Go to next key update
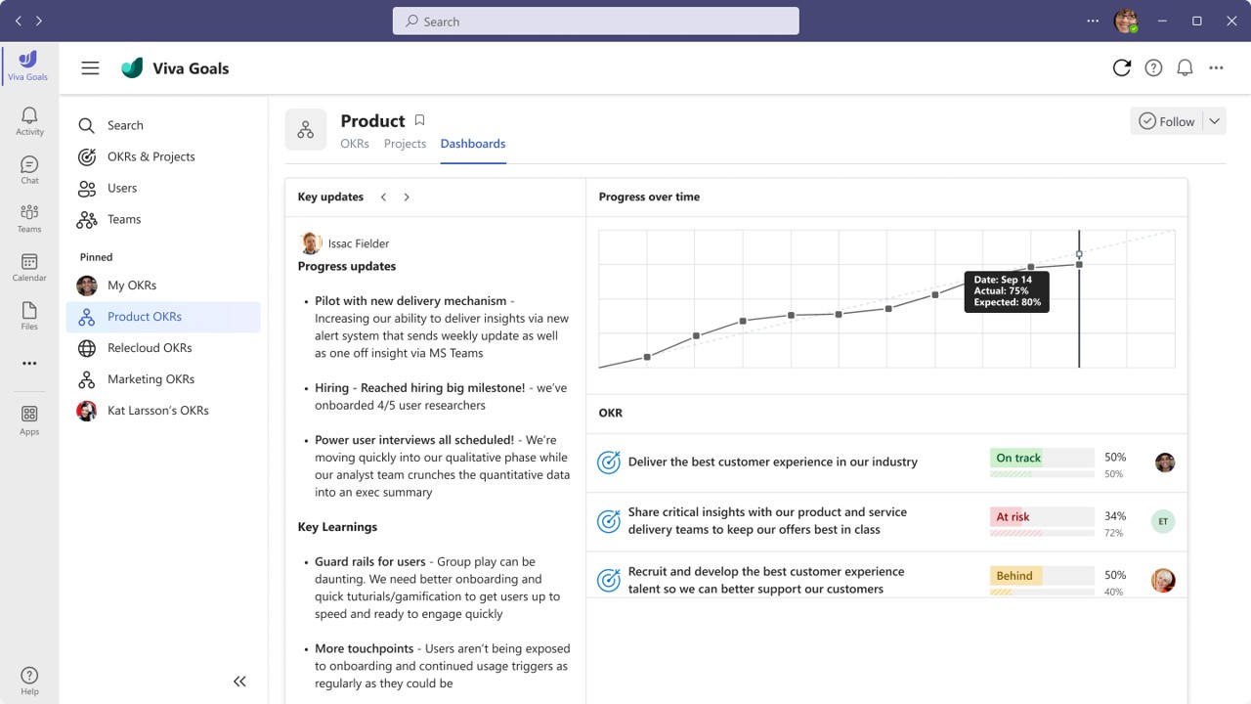 coord(407,197)
